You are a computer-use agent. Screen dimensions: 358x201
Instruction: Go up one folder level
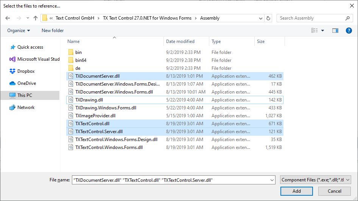tap(36, 18)
